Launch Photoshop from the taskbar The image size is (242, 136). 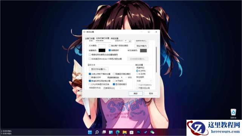pos(139,132)
